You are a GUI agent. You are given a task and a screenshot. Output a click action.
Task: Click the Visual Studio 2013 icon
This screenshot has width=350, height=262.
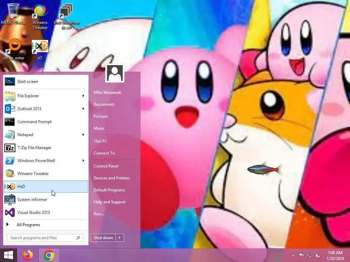[10, 212]
